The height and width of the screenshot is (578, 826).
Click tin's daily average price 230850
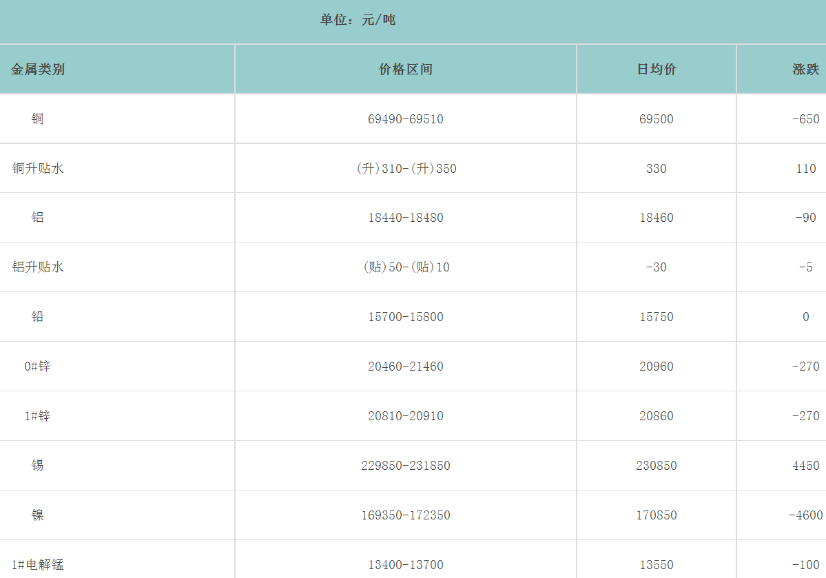[657, 466]
